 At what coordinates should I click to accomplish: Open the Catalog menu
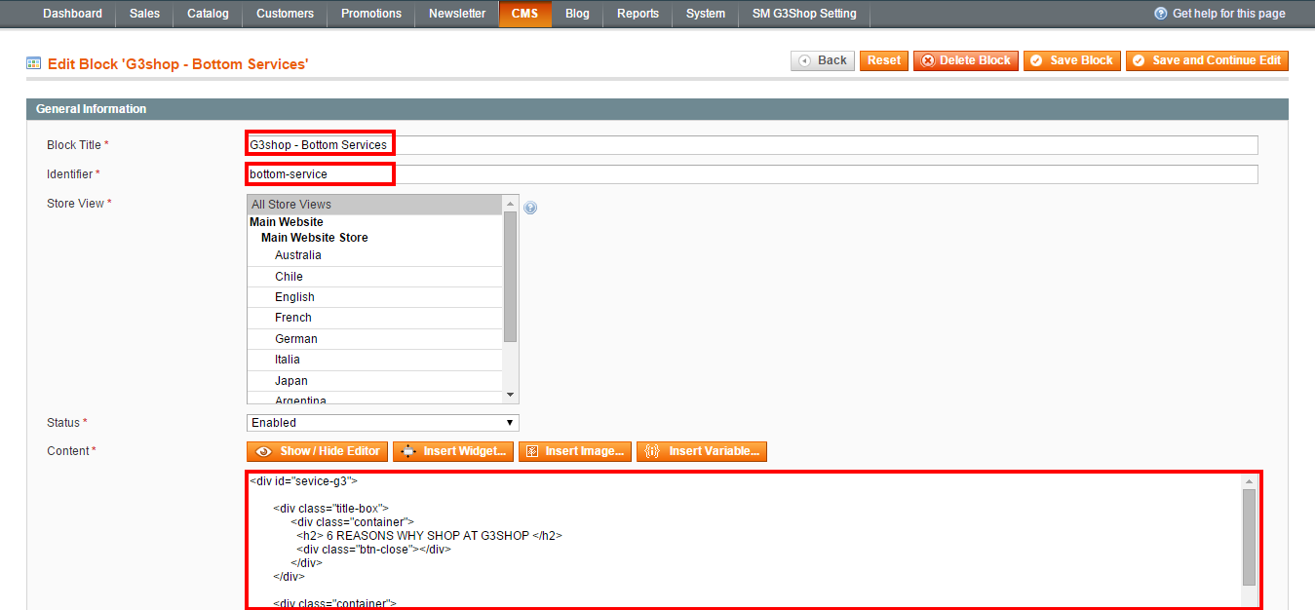[x=208, y=14]
